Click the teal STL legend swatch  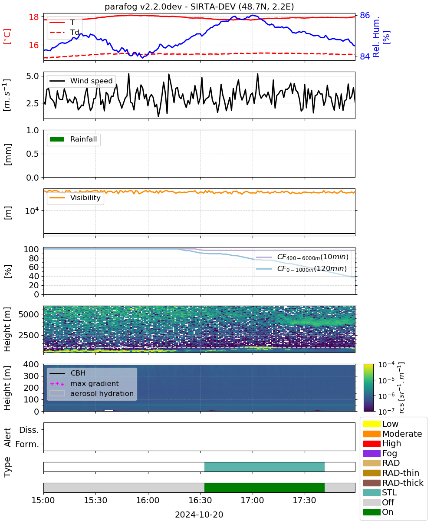click(x=372, y=492)
